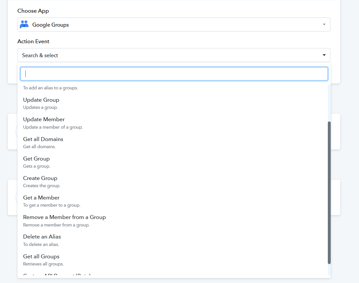The height and width of the screenshot is (283, 359).
Task: Select Remove a Member from a Group
Action: click(173, 221)
